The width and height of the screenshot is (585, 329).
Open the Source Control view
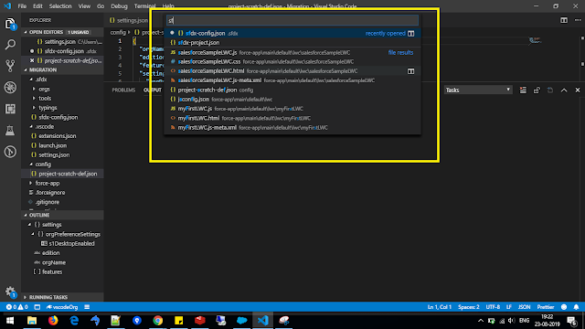pos(10,66)
